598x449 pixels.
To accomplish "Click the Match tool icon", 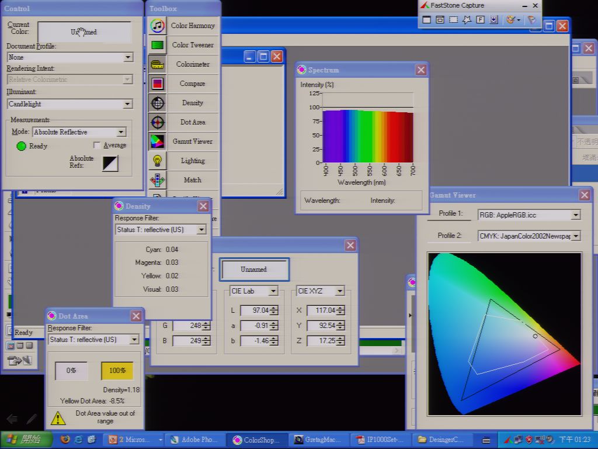I will coord(157,180).
